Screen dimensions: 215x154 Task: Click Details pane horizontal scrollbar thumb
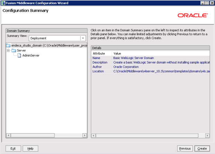147,136
